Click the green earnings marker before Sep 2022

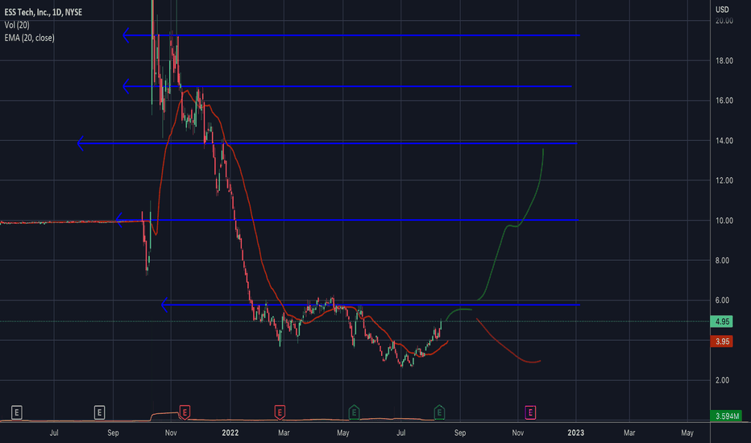coord(439,412)
